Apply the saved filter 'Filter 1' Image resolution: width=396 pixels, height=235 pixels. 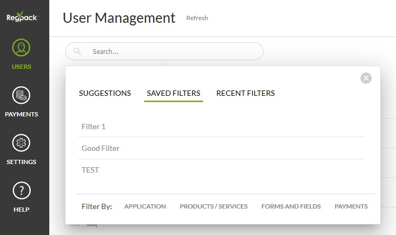[94, 126]
